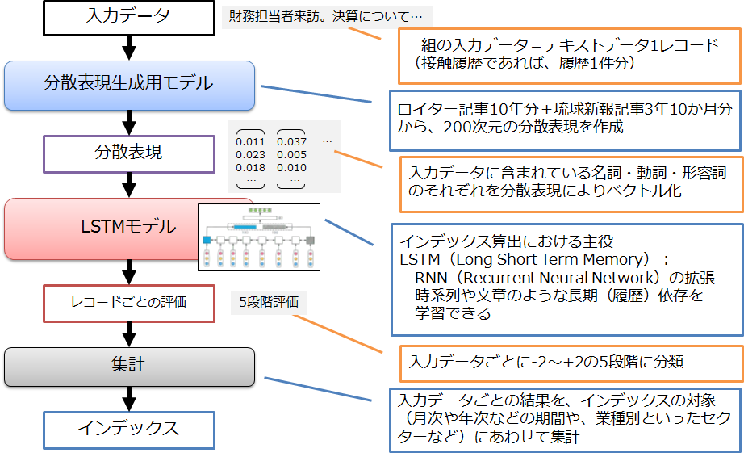Click the line RNN(Recurrent Neural Network)の拡張

(x=565, y=278)
